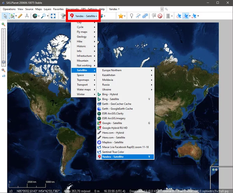Expand the search box history arrow
This screenshot has width=233, height=193.
click(x=162, y=9)
